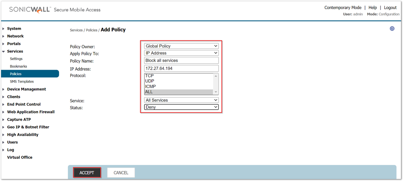This screenshot has width=403, height=181.
Task: Select ICMP in Protocol list
Action: tap(179, 86)
